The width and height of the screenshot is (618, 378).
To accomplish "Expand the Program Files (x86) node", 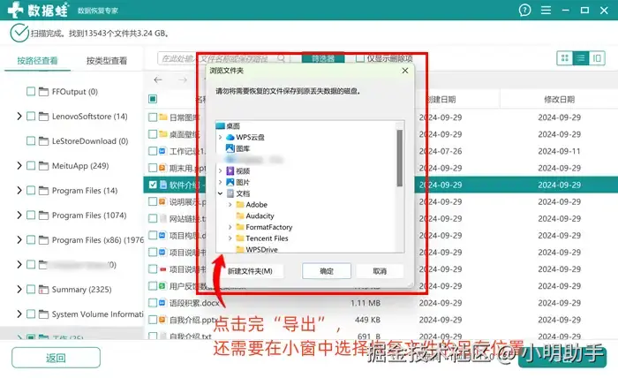I will click(x=19, y=240).
